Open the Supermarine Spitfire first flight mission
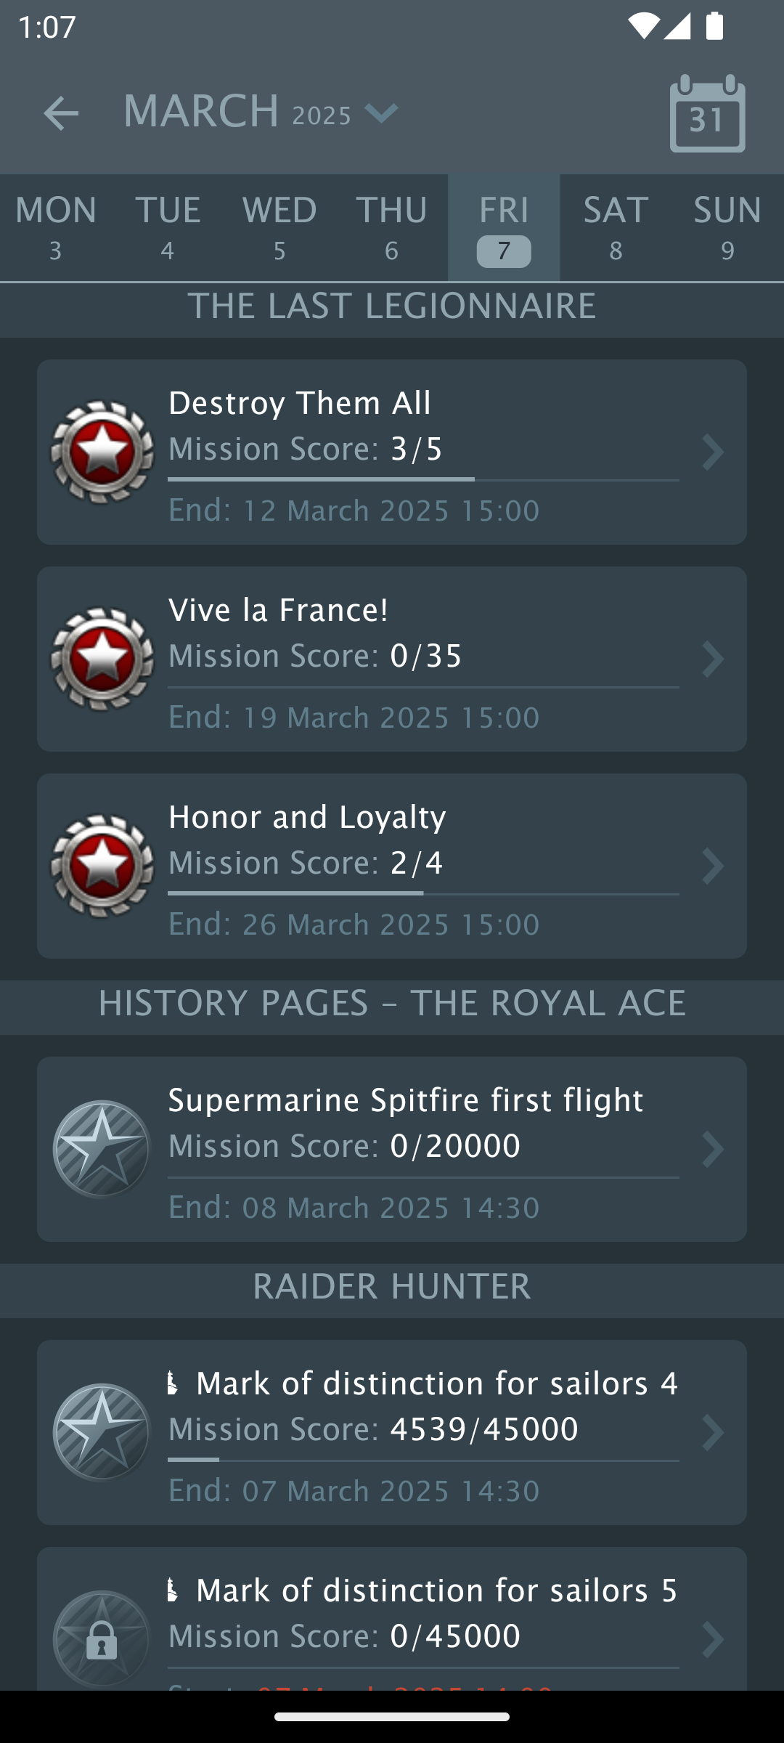784x1743 pixels. 407,1101
